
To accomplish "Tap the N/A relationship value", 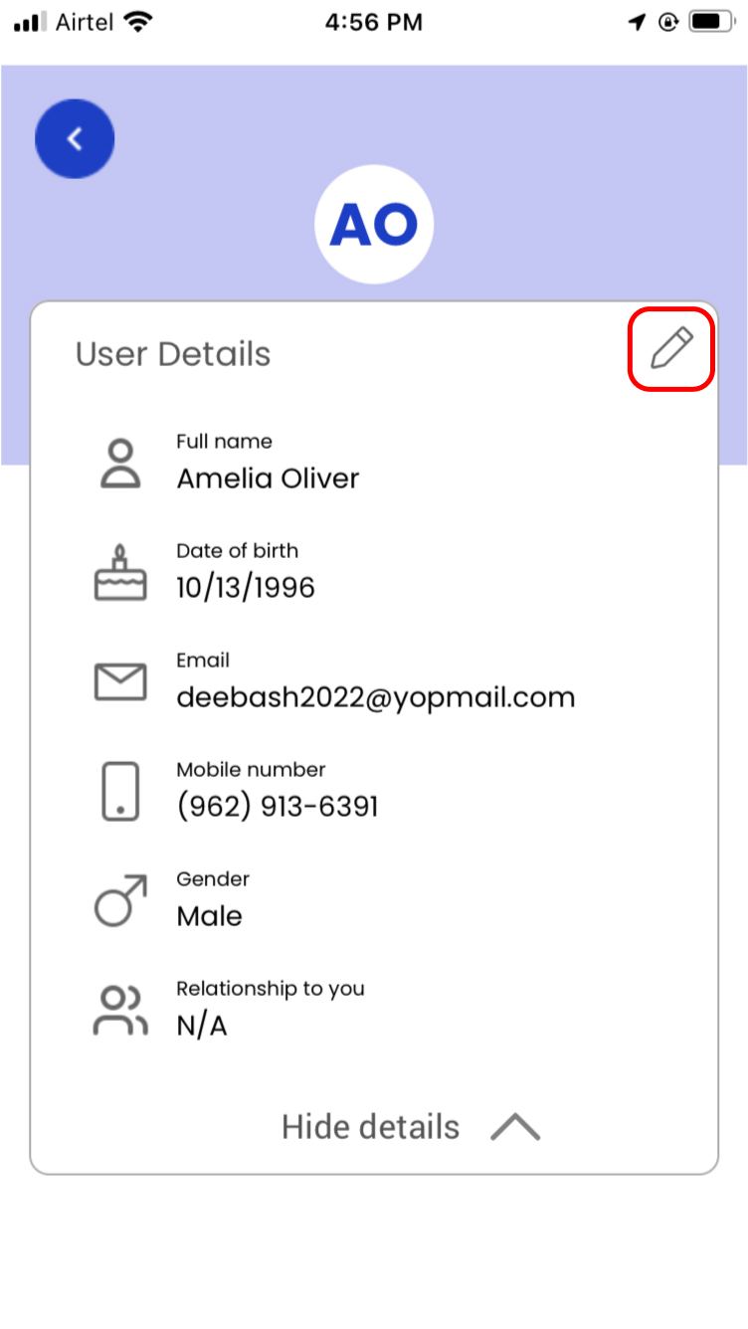I will pyautogui.click(x=202, y=1026).
